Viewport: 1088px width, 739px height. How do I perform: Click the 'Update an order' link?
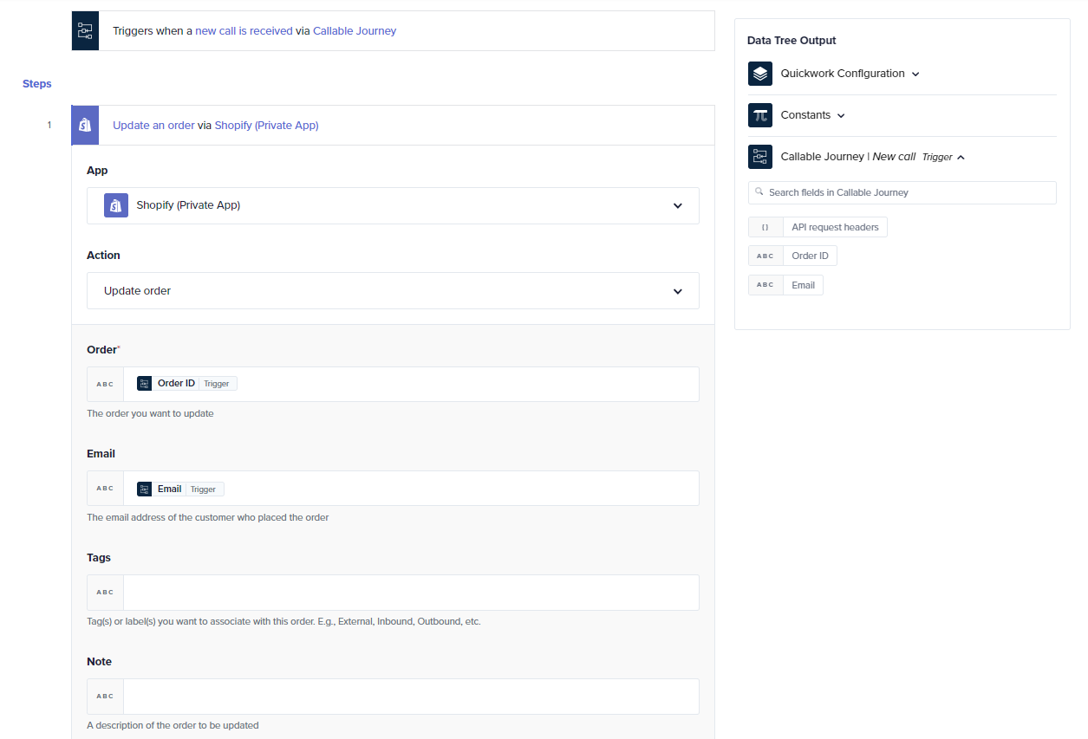click(153, 125)
